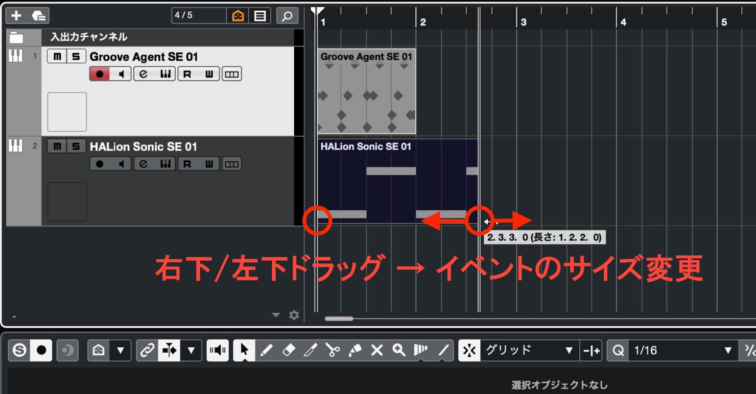Mute the HALion Sonic SE 01 track
The height and width of the screenshot is (394, 756).
coord(57,146)
